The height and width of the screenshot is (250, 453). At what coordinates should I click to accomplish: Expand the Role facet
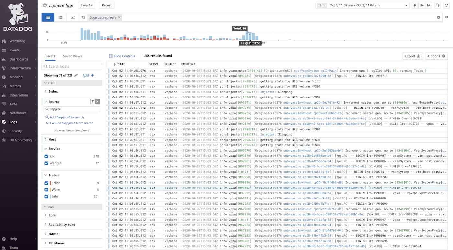coord(52,215)
